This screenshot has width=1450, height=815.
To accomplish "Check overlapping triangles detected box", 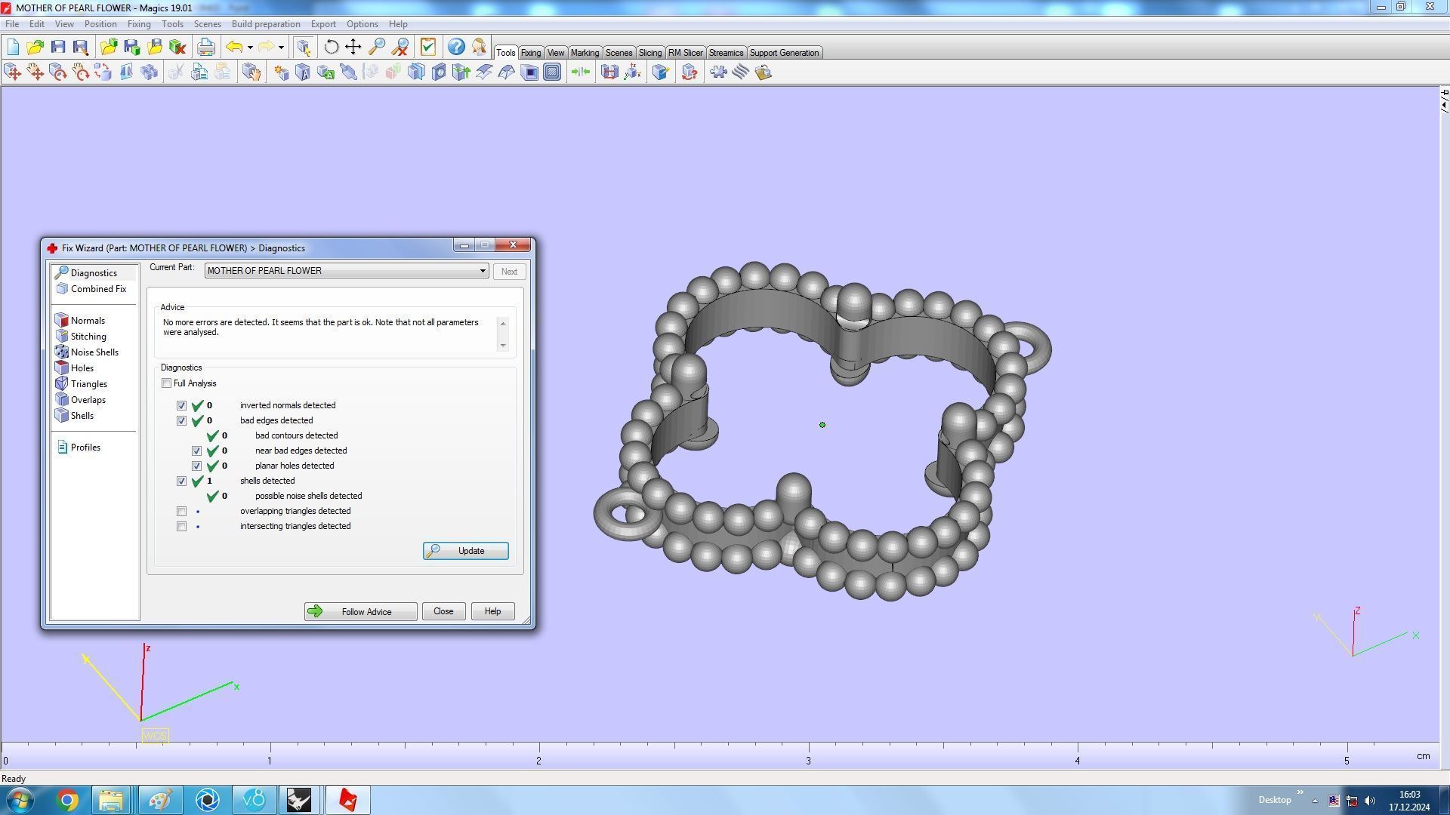I will tap(182, 512).
